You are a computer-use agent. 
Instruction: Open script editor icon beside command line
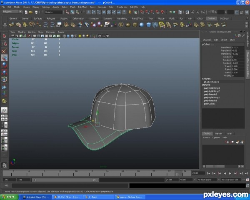click(247, 185)
